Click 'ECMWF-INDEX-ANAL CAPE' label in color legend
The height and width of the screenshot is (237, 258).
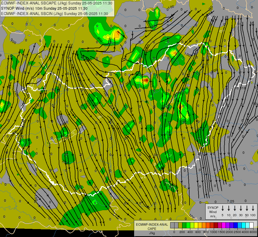click(152, 226)
